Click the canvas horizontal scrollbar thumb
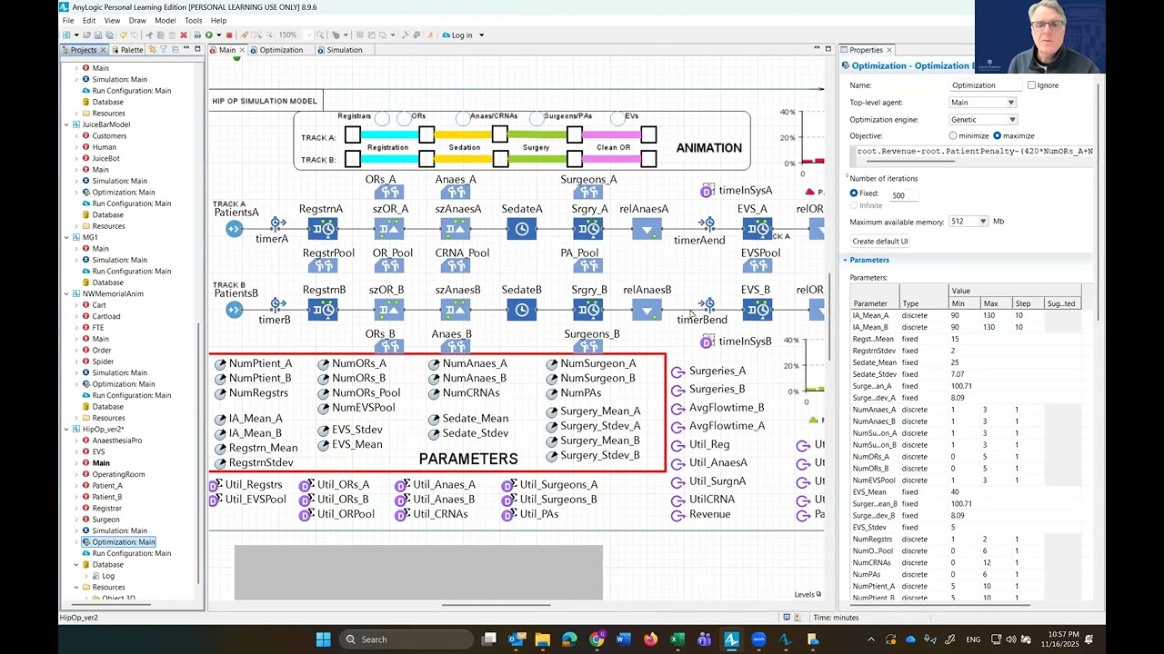The height and width of the screenshot is (654, 1164). coord(497,605)
